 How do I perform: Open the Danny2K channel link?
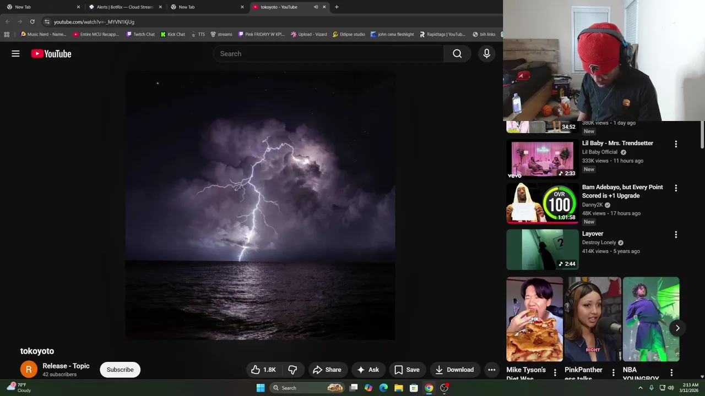coord(592,205)
